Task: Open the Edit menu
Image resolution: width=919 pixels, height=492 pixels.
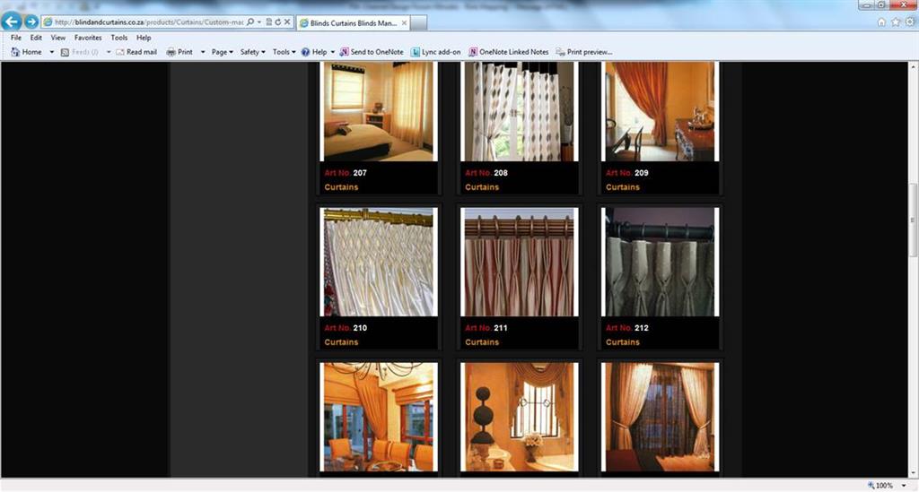Action: coord(36,38)
